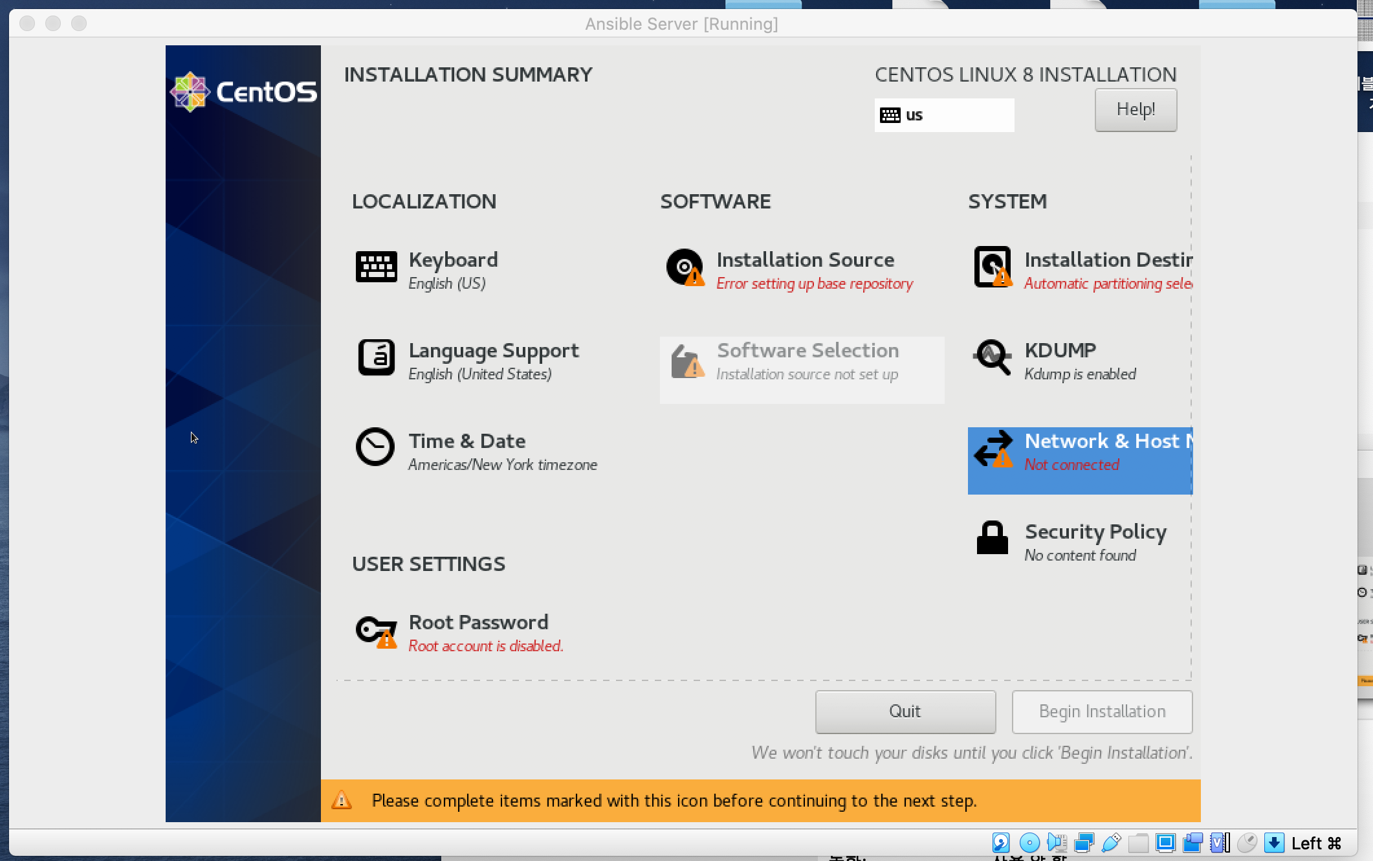
Task: Click the audio status icon
Action: pos(1057,842)
